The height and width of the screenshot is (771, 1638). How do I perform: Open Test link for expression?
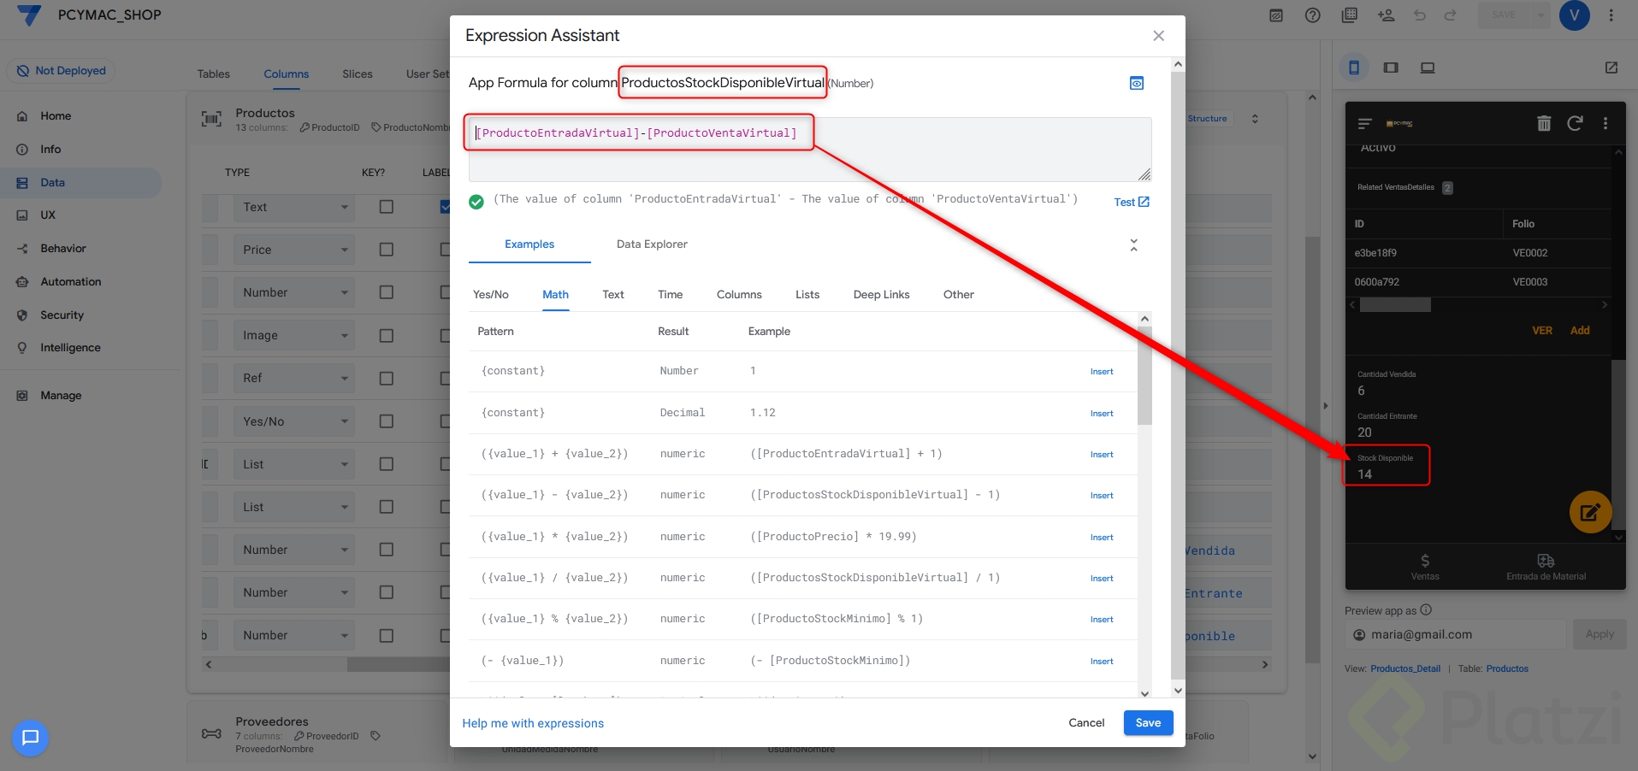point(1132,202)
